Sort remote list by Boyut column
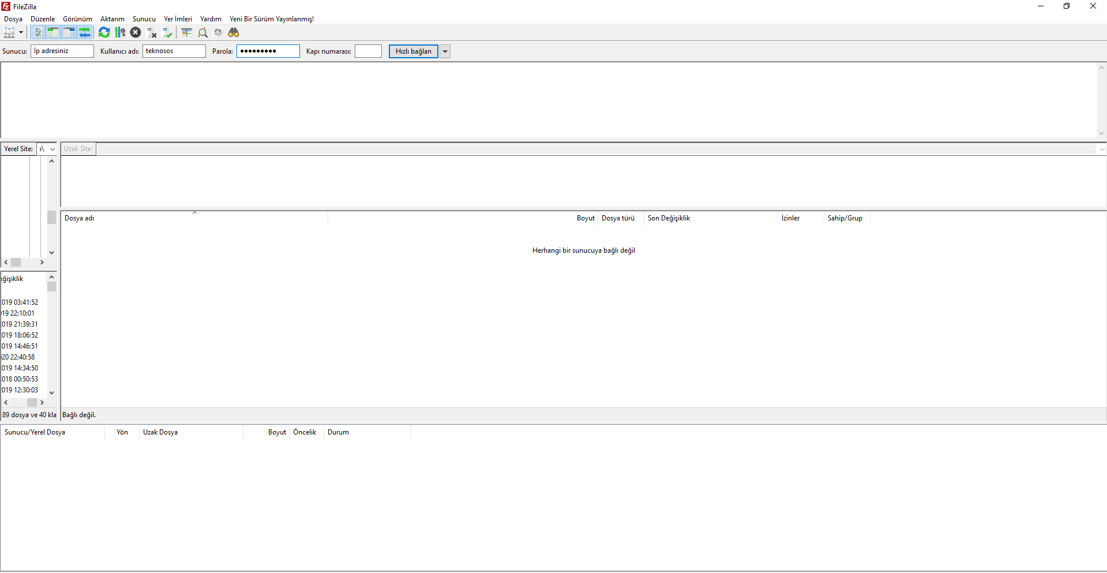This screenshot has width=1107, height=573. pos(463,218)
